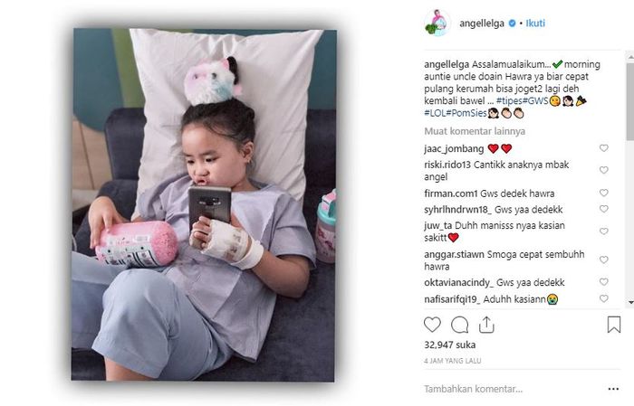Like riski.rido13's comment heart
Viewport: 634px width, 406px height.
[604, 170]
